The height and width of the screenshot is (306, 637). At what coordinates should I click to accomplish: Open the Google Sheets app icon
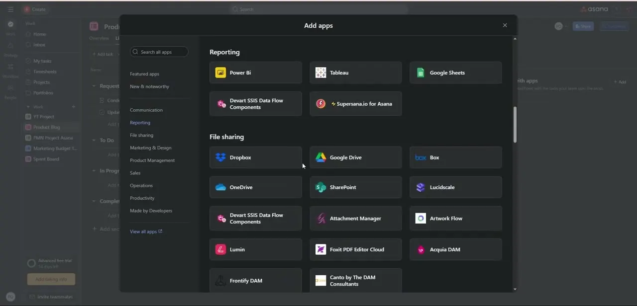[421, 73]
